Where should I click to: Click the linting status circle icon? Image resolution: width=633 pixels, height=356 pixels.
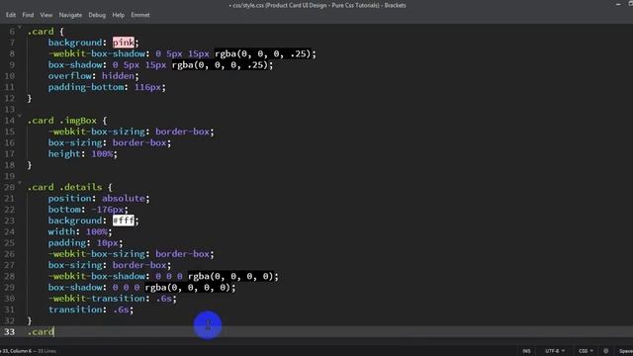[x=605, y=351]
